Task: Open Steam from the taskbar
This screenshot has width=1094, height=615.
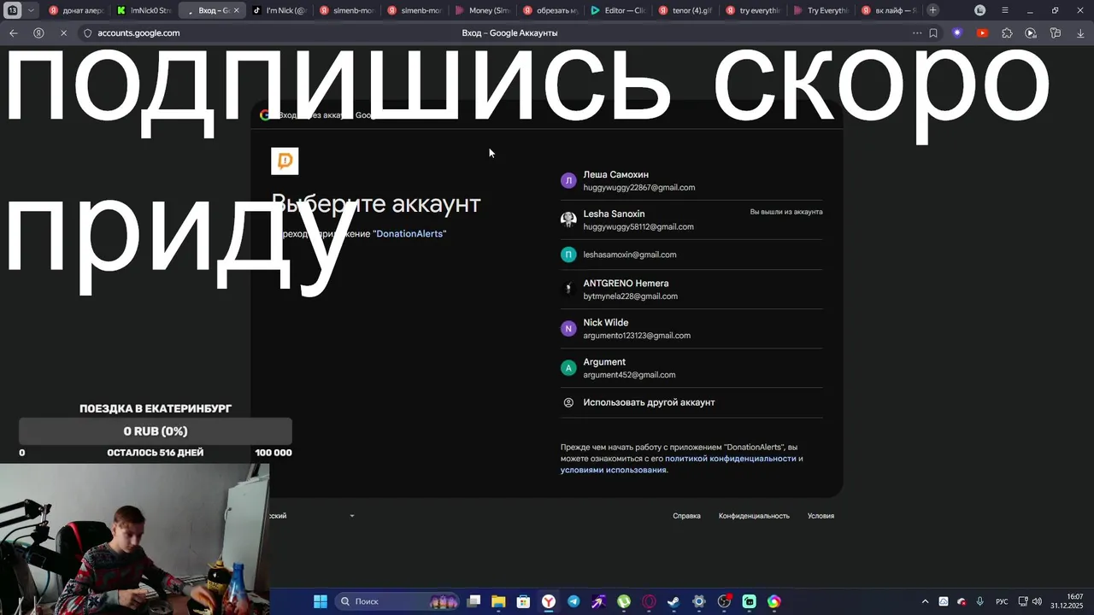Action: (673, 601)
